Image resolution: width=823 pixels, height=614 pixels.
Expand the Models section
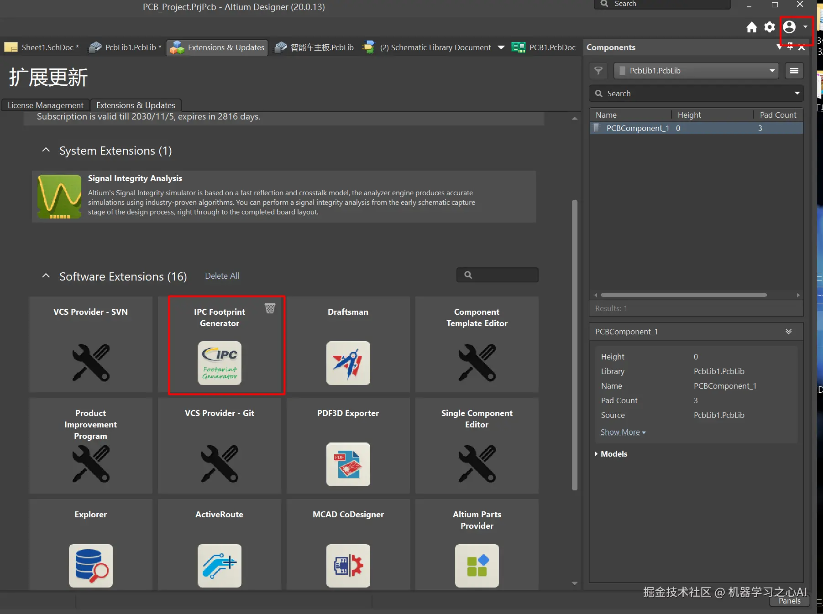[x=596, y=454]
